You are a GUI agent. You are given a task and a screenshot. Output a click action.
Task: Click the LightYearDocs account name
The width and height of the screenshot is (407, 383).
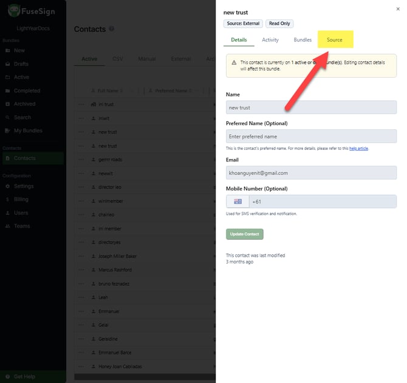tap(33, 29)
